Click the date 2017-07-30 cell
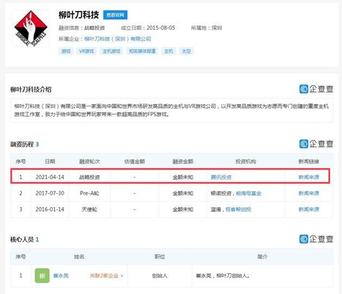The image size is (342, 294). 50,193
